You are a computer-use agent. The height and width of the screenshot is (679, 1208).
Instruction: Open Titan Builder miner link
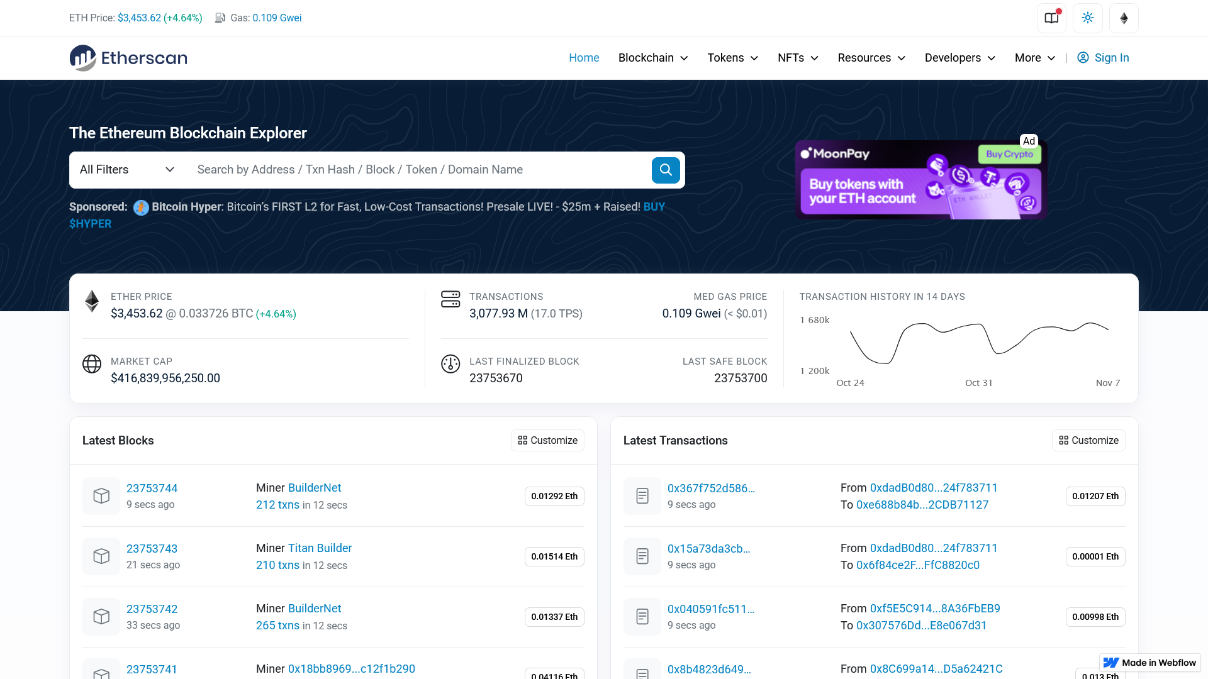[x=320, y=548]
